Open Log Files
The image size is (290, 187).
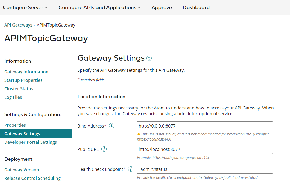(13, 97)
